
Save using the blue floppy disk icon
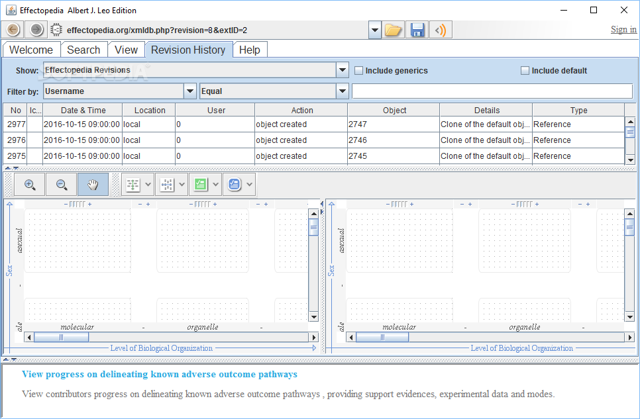click(x=417, y=30)
